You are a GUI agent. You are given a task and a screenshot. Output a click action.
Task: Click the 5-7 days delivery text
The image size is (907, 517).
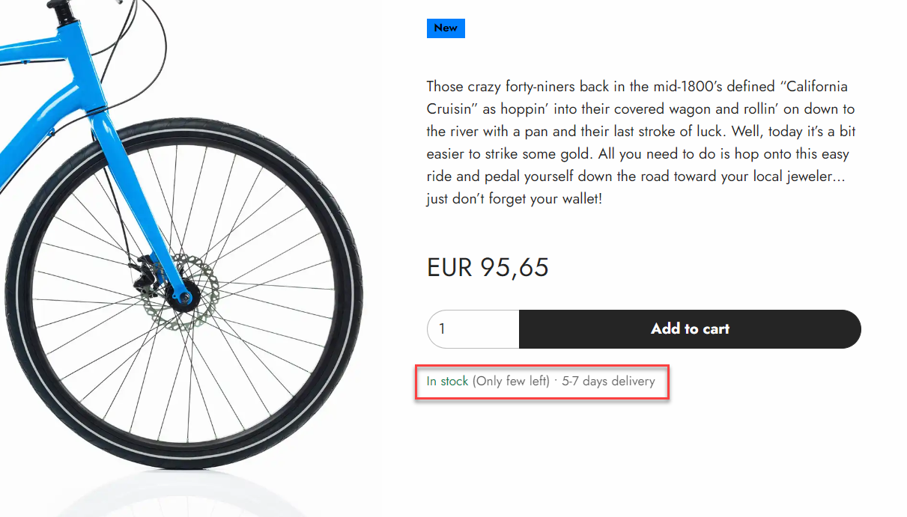[x=608, y=382]
